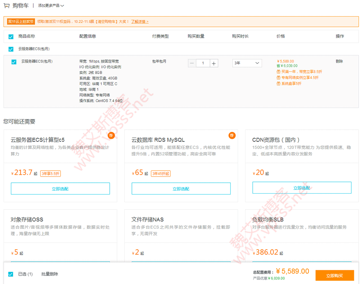Click the 购买时长 column header
This screenshot has width=360, height=284.
240,36
